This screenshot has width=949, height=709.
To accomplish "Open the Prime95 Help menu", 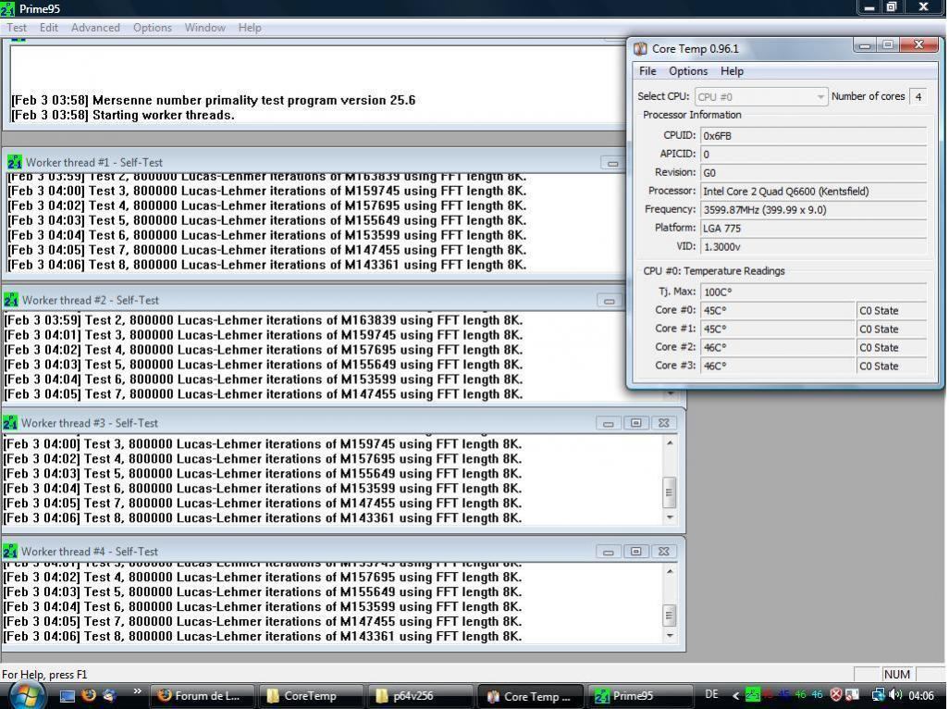I will click(x=250, y=28).
